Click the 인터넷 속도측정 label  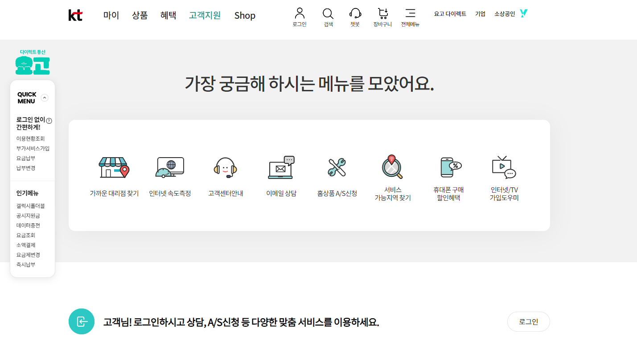coord(170,193)
